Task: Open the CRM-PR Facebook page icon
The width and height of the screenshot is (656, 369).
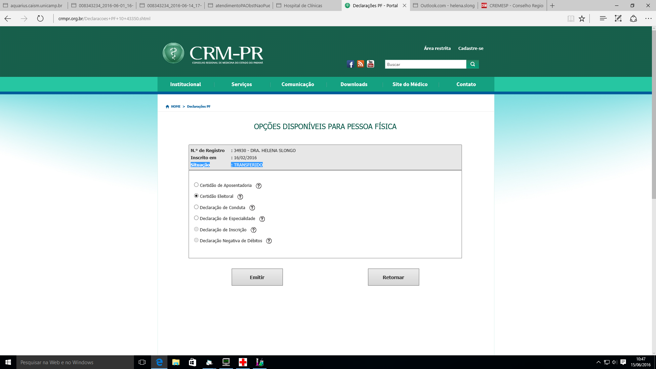Action: (x=351, y=64)
